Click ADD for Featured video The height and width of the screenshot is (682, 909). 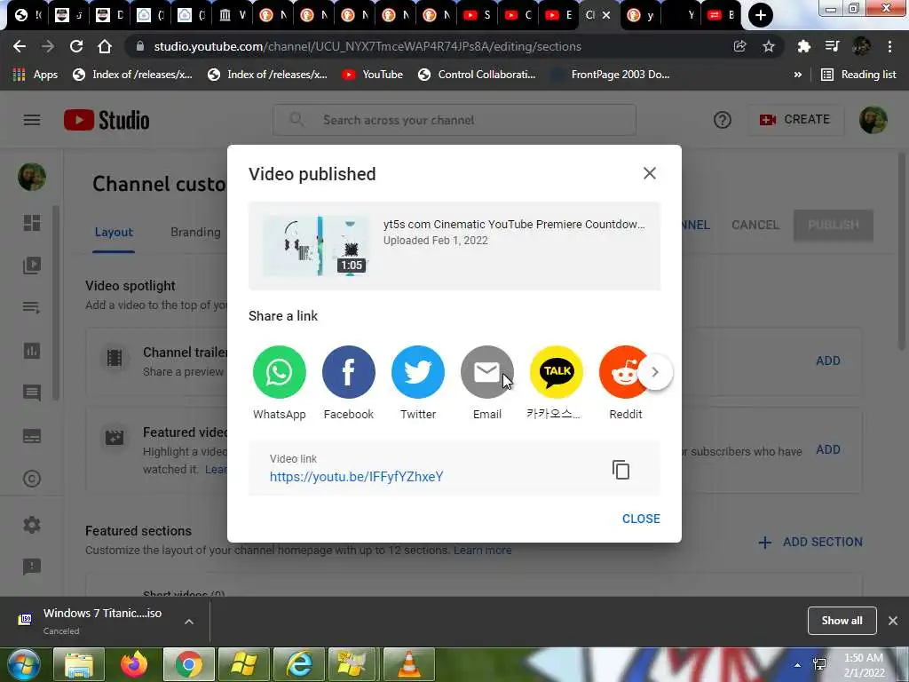tap(828, 449)
